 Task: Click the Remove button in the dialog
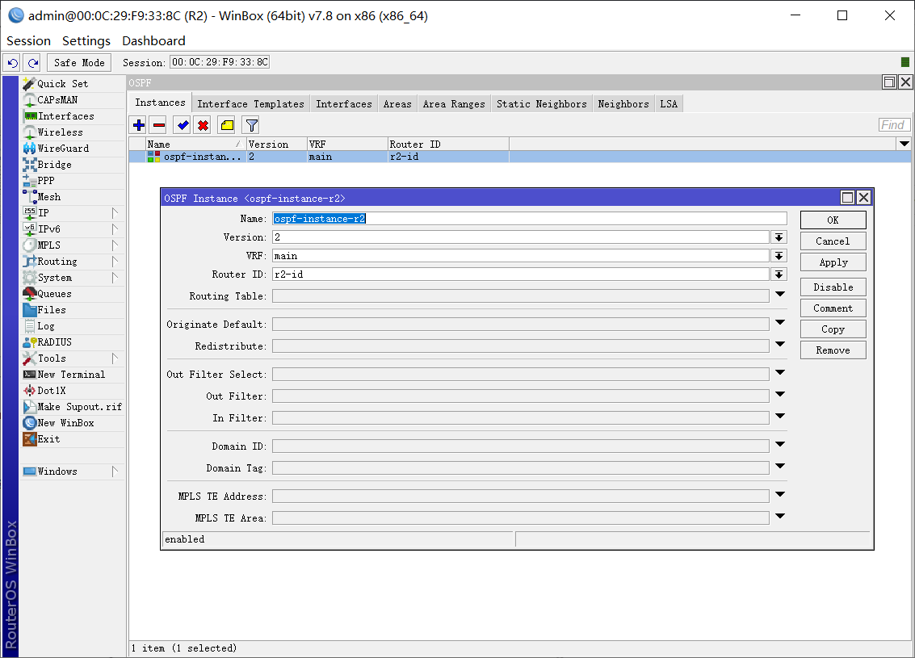833,350
